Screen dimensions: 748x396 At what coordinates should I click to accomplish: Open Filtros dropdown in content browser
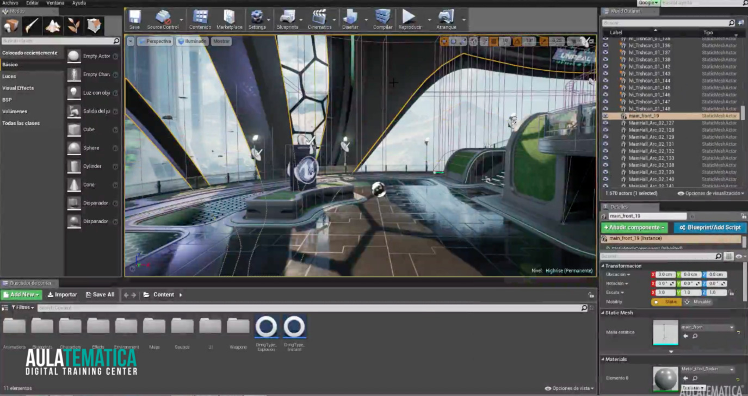[x=23, y=307]
